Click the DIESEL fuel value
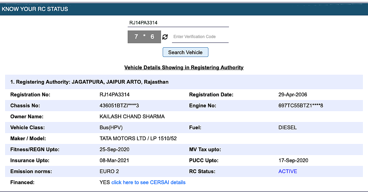 click(x=288, y=128)
